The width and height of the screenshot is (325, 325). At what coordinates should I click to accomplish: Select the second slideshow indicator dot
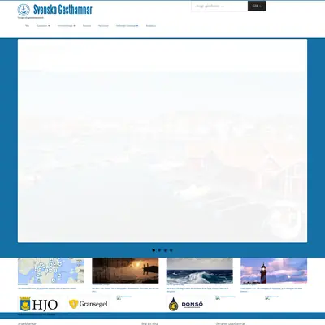pos(159,250)
